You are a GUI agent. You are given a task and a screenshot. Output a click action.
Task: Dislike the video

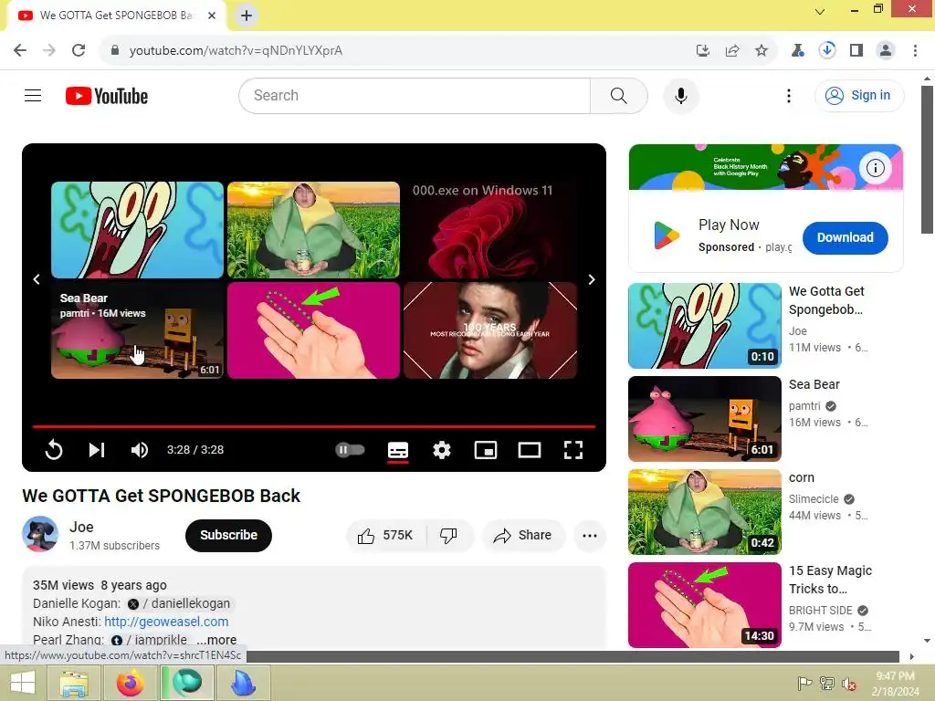tap(449, 535)
